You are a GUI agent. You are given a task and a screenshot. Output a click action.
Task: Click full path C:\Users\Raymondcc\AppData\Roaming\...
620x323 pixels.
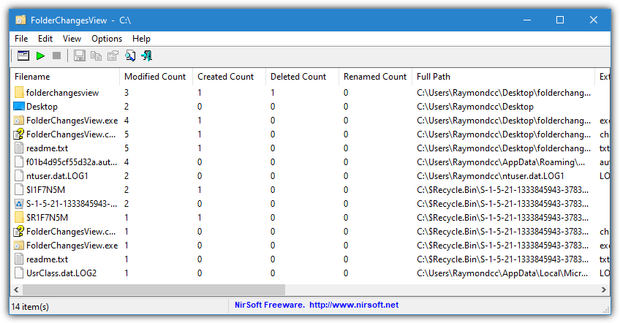click(x=501, y=162)
